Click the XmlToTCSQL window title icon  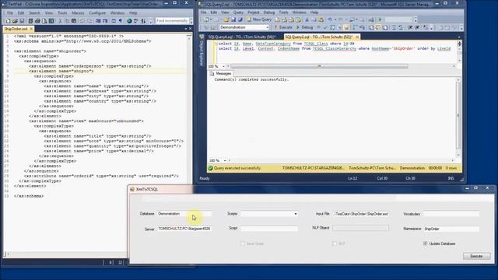(x=132, y=189)
